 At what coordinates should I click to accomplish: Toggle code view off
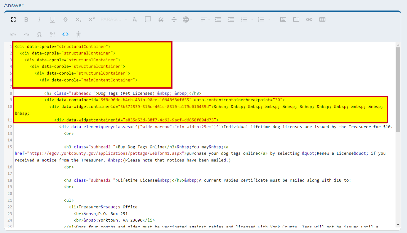65,34
